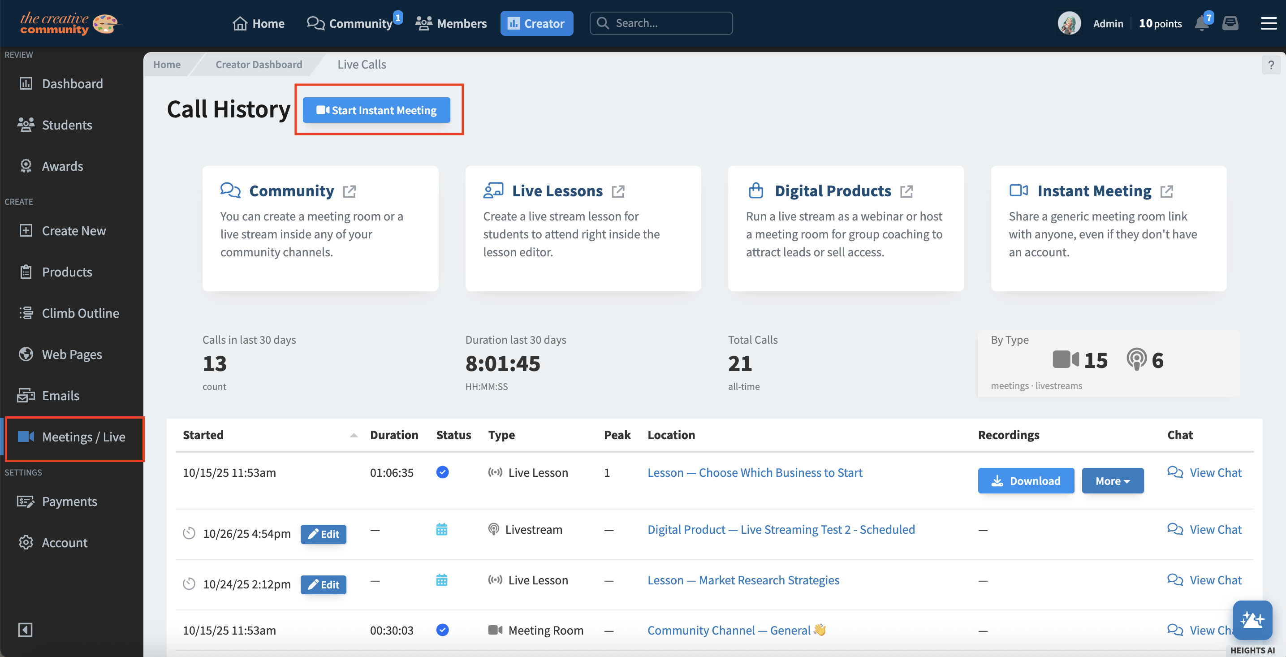Click the help question mark icon
Image resolution: width=1286 pixels, height=657 pixels.
(x=1270, y=65)
